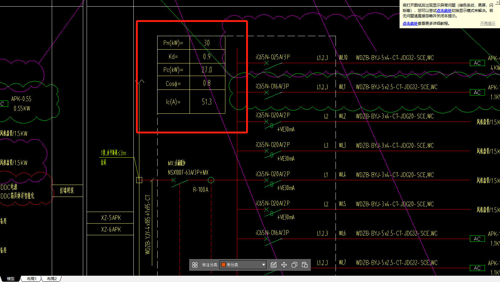Viewport: 500px width, 282px height.
Task: Click the 点击此处 link for detailed tutorials
Action: click(410, 24)
